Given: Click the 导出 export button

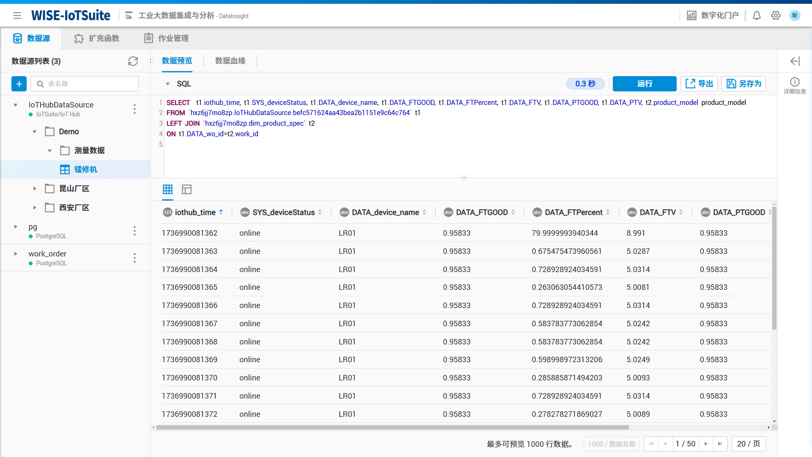Looking at the screenshot, I should (x=699, y=84).
